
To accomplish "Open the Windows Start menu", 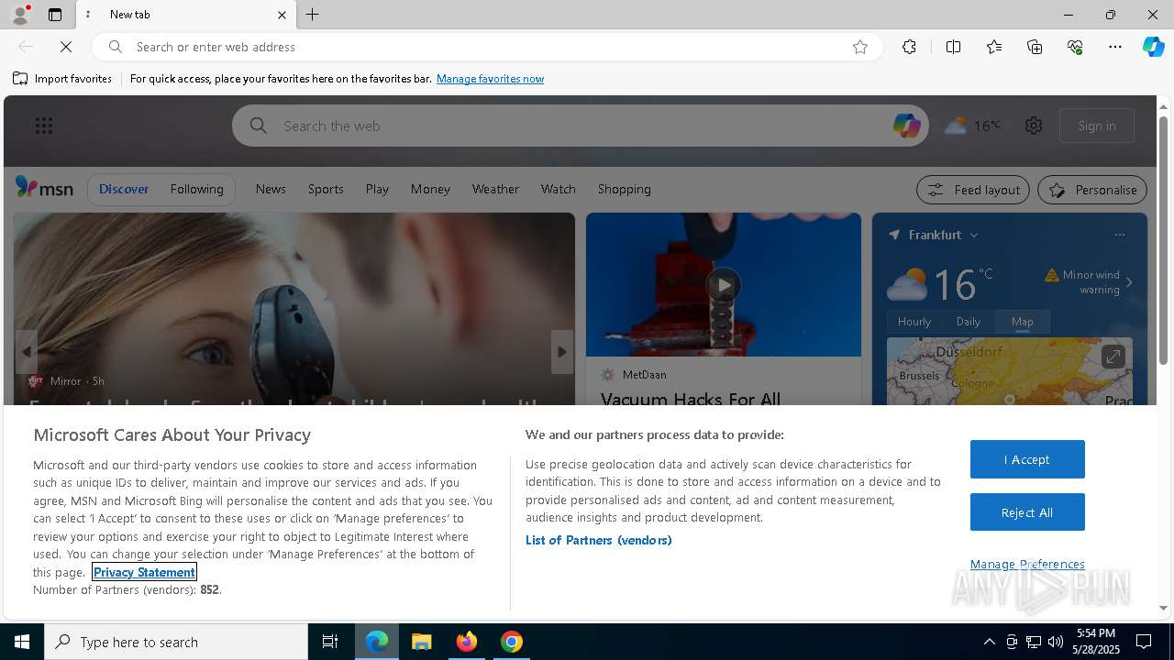I will pyautogui.click(x=22, y=642).
